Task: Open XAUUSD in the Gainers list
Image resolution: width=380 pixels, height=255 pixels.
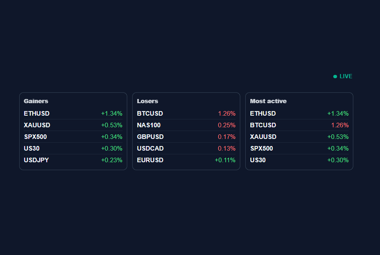Action: (37, 125)
